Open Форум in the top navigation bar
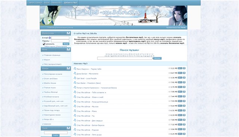 point(47,3)
